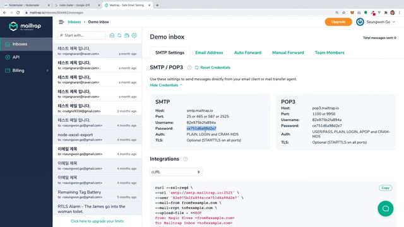Image resolution: width=404 pixels, height=227 pixels.
Task: Open the RTLS Alarm message
Action: pos(97,209)
